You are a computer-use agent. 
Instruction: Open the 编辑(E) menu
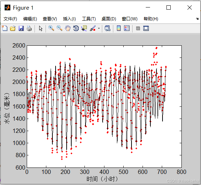(30, 19)
